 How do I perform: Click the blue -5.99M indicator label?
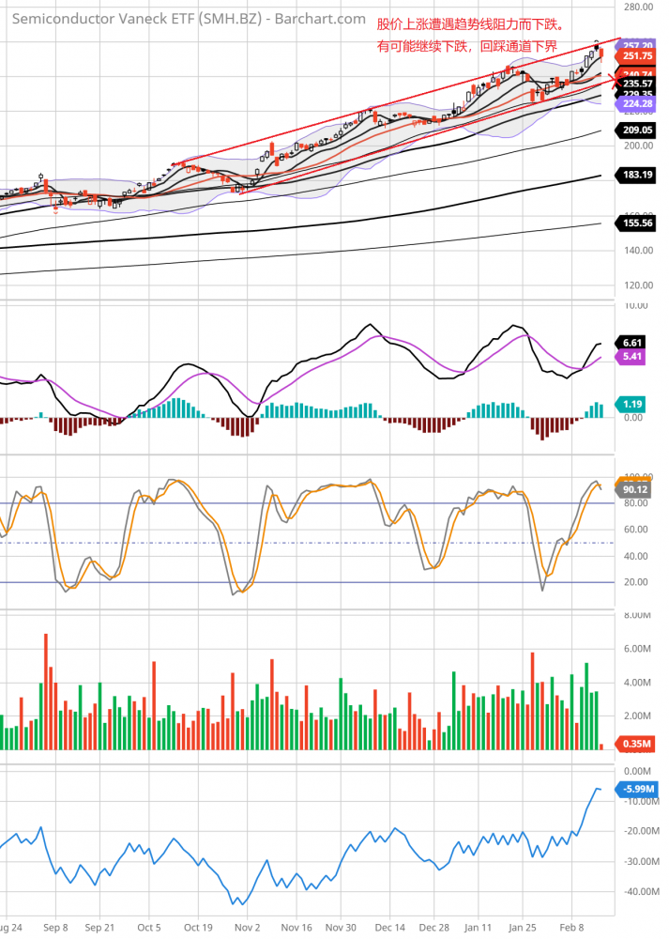pyautogui.click(x=637, y=789)
